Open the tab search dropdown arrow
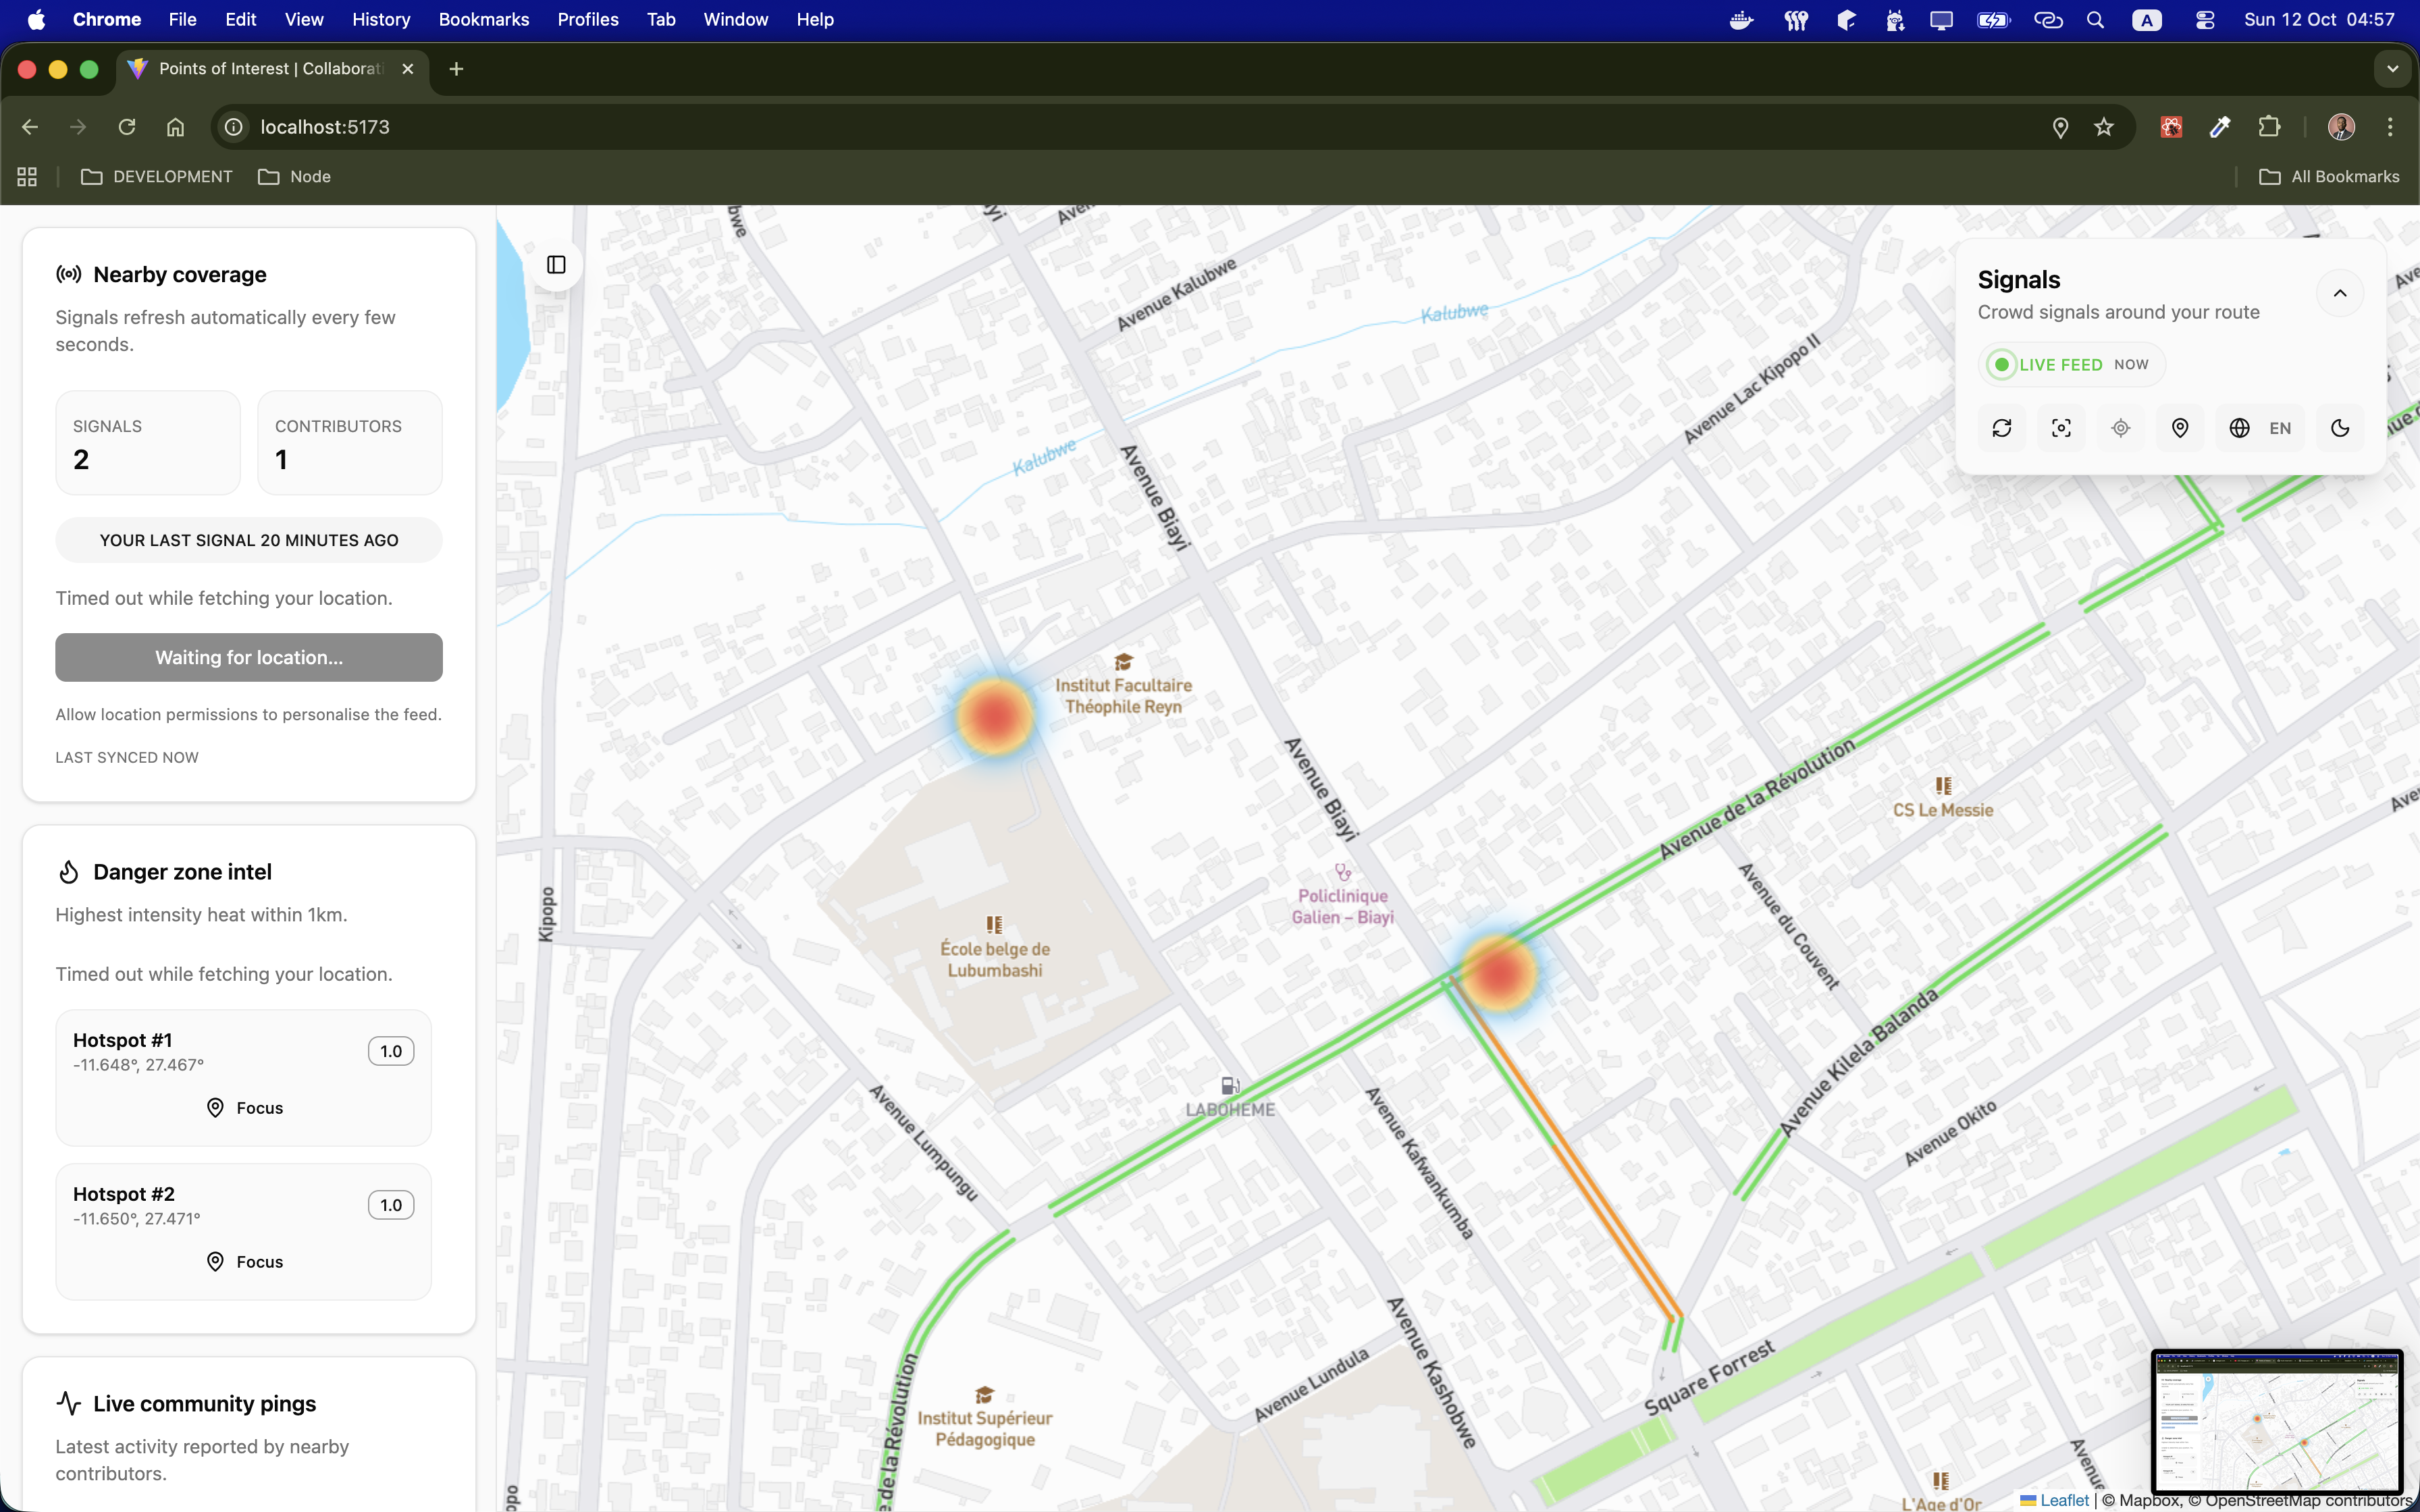This screenshot has height=1512, width=2420. [x=2392, y=69]
